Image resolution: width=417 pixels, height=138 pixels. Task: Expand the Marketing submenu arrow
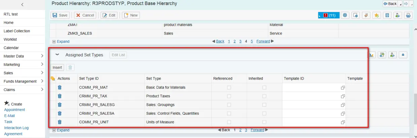tap(42, 64)
